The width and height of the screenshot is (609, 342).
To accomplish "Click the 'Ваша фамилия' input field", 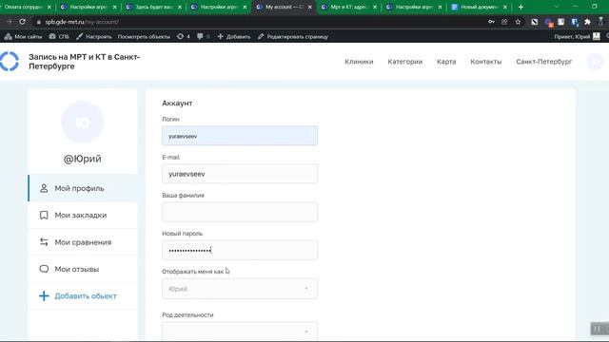I will [240, 212].
